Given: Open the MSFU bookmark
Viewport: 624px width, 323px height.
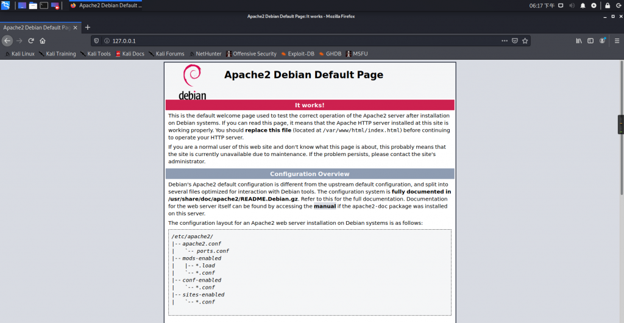Looking at the screenshot, I should coord(356,54).
